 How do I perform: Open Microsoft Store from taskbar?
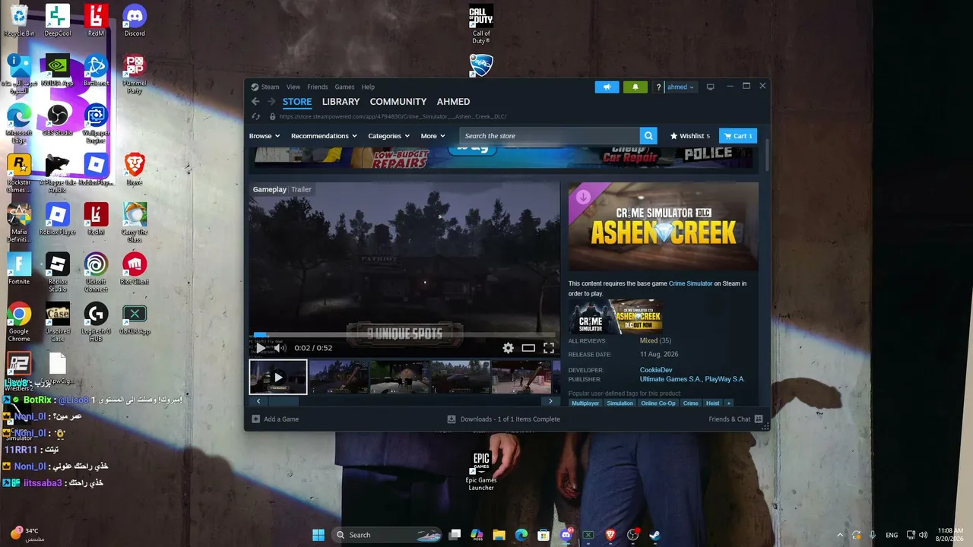(x=544, y=535)
